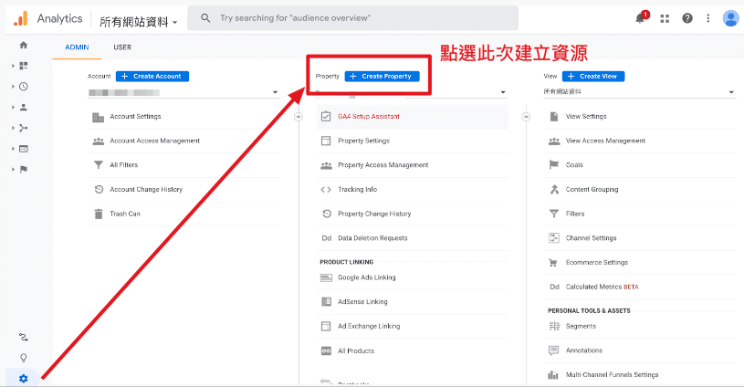Click the Create Property button
This screenshot has height=387, width=744.
[x=382, y=76]
